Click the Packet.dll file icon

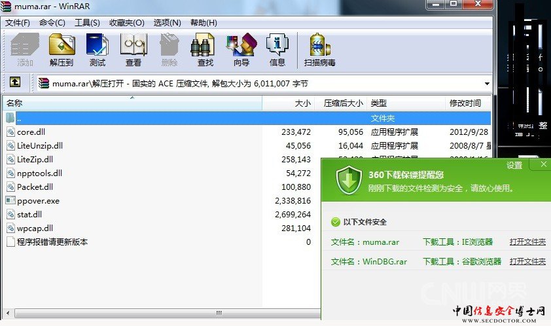click(11, 187)
